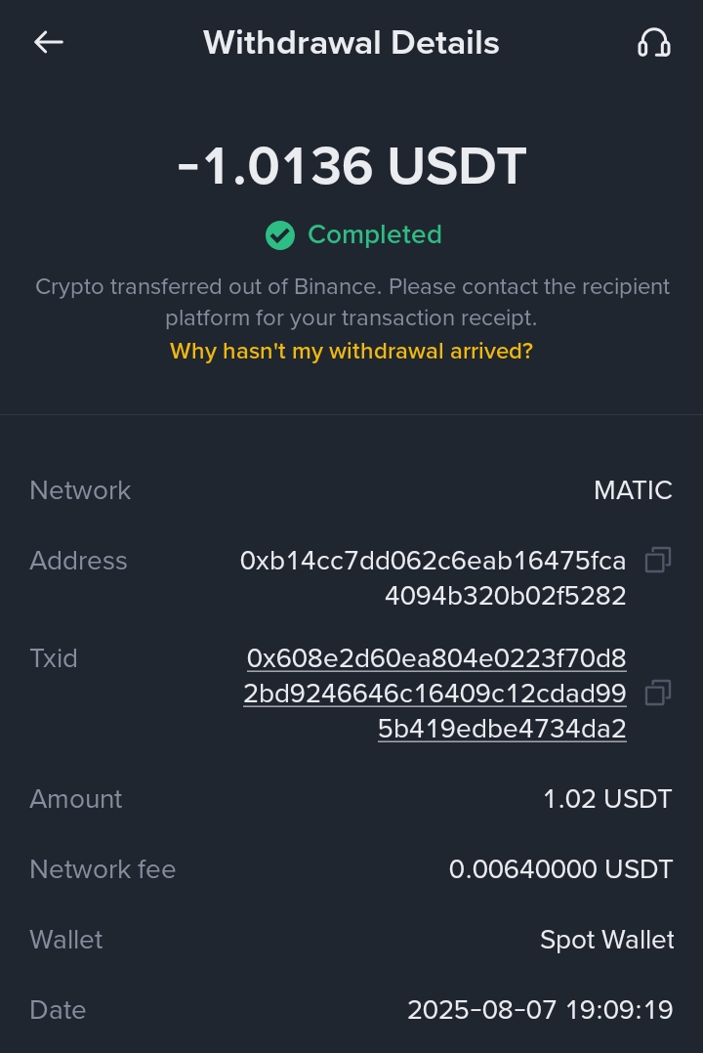
Task: Tap the "Crypto transferred out of Binance" notice
Action: tap(351, 302)
